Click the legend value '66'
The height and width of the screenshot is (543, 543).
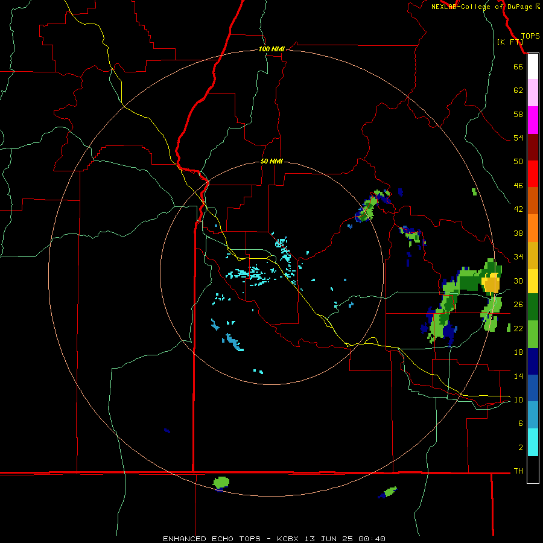[518, 66]
